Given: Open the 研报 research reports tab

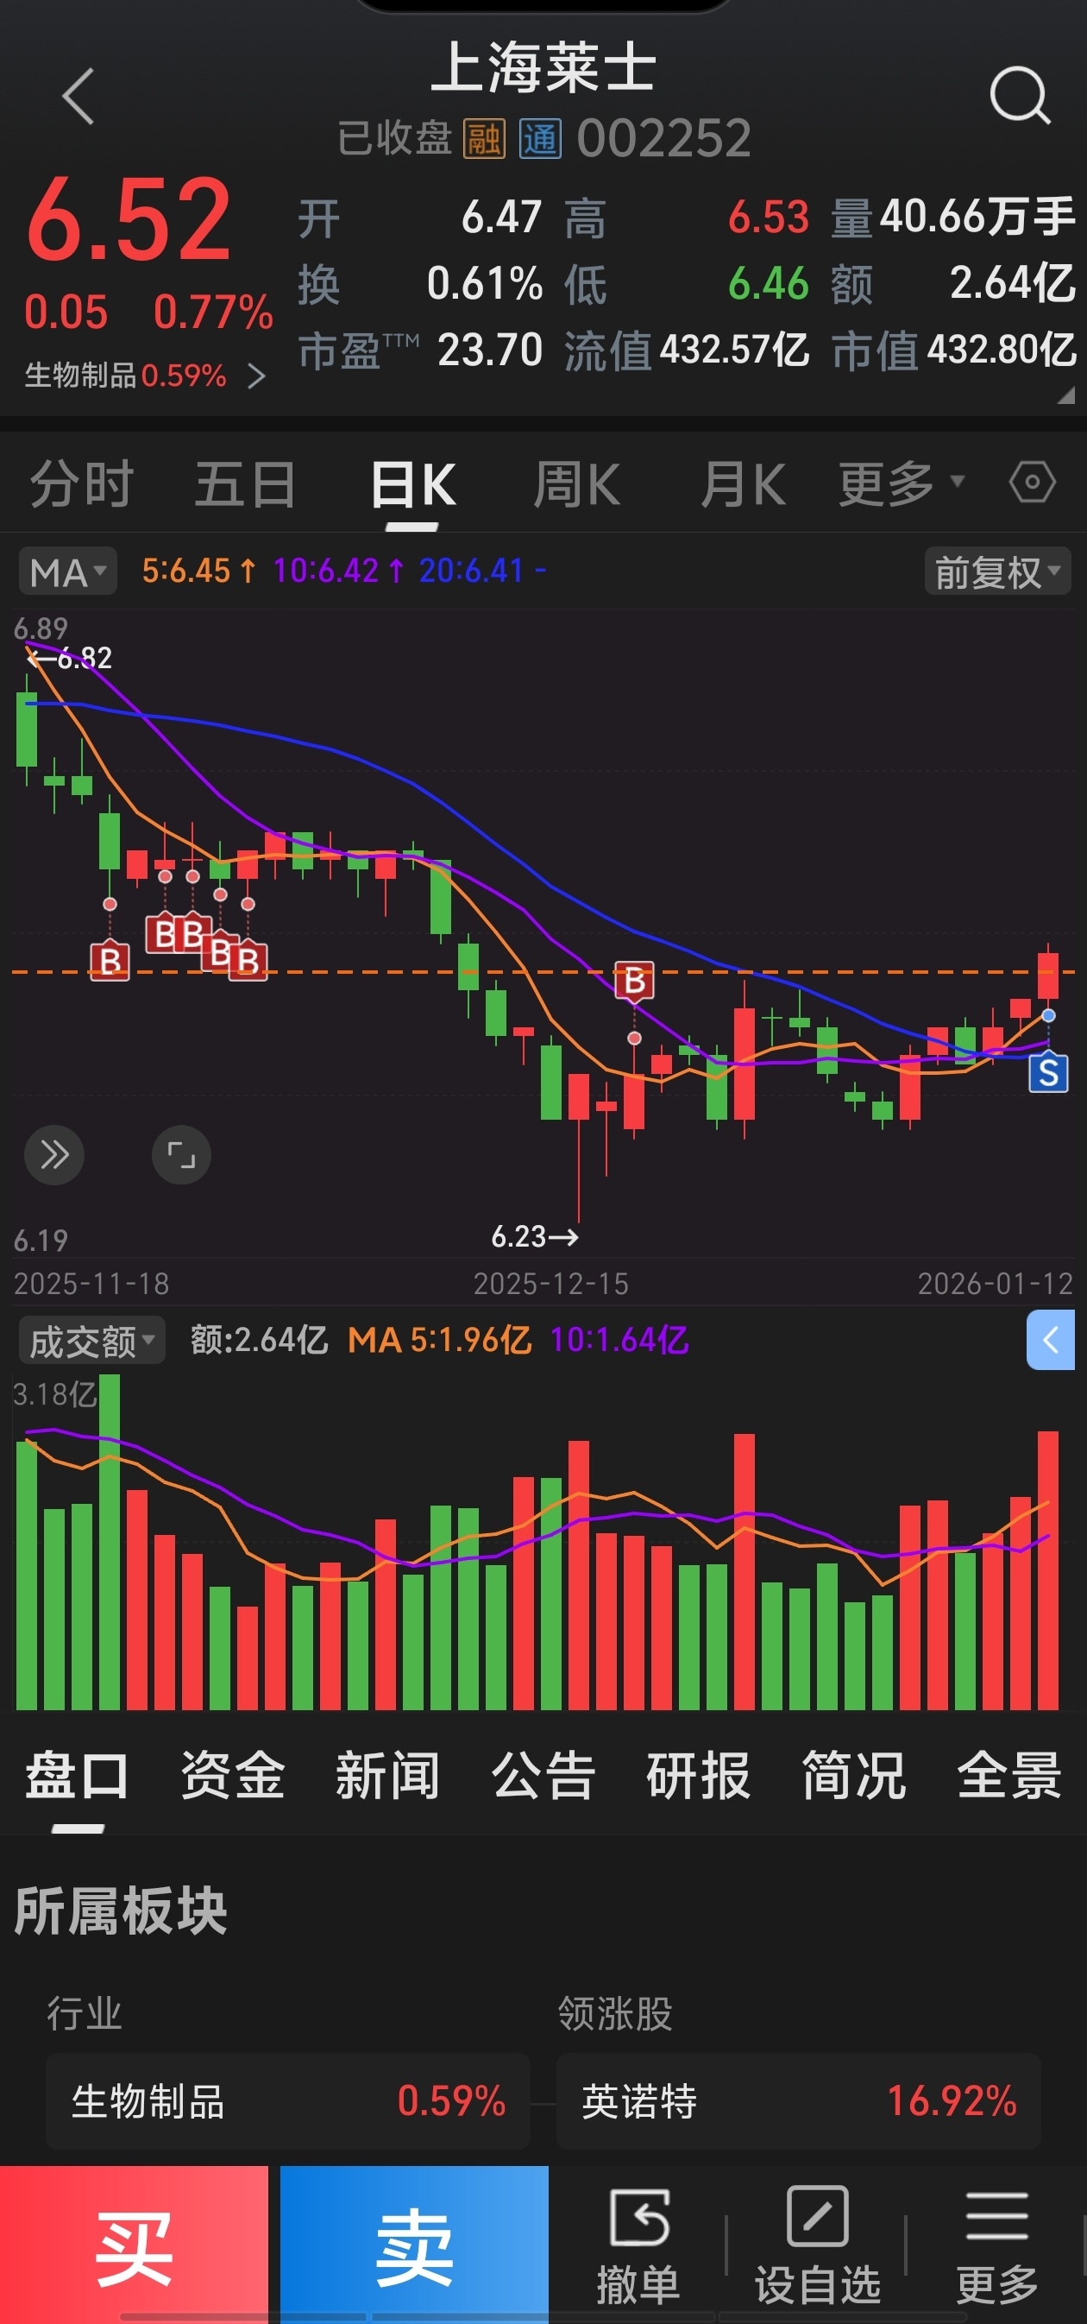Looking at the screenshot, I should click(699, 1776).
